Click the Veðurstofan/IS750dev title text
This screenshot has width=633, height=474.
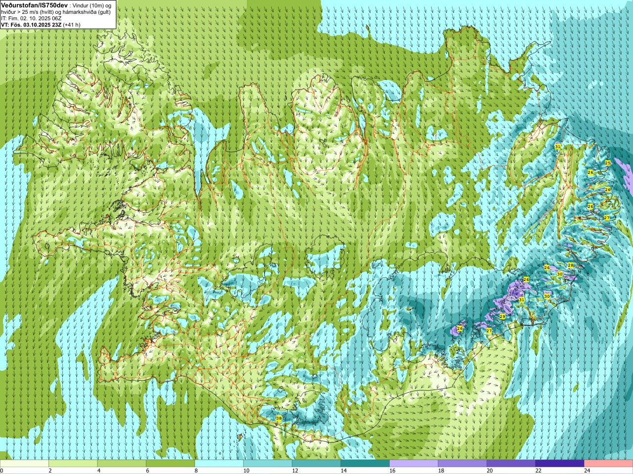(35, 5)
